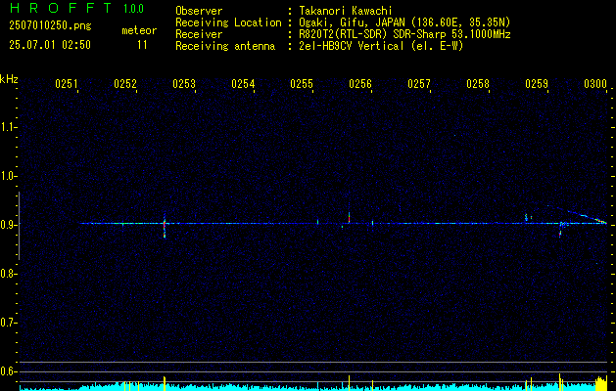Click time marker 0256
Screen dimensions: 616x391
click(x=360, y=84)
